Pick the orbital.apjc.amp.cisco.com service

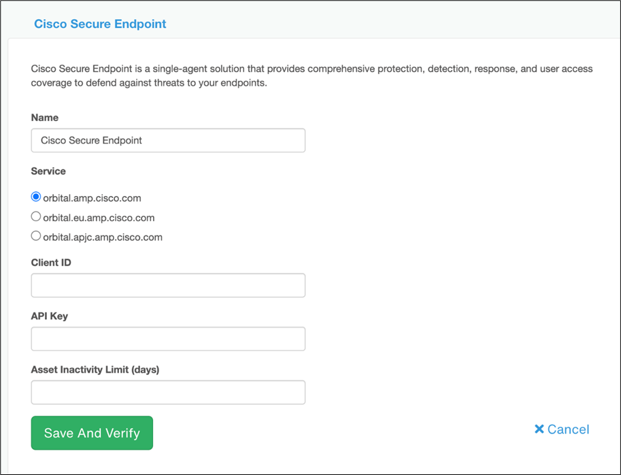click(35, 236)
